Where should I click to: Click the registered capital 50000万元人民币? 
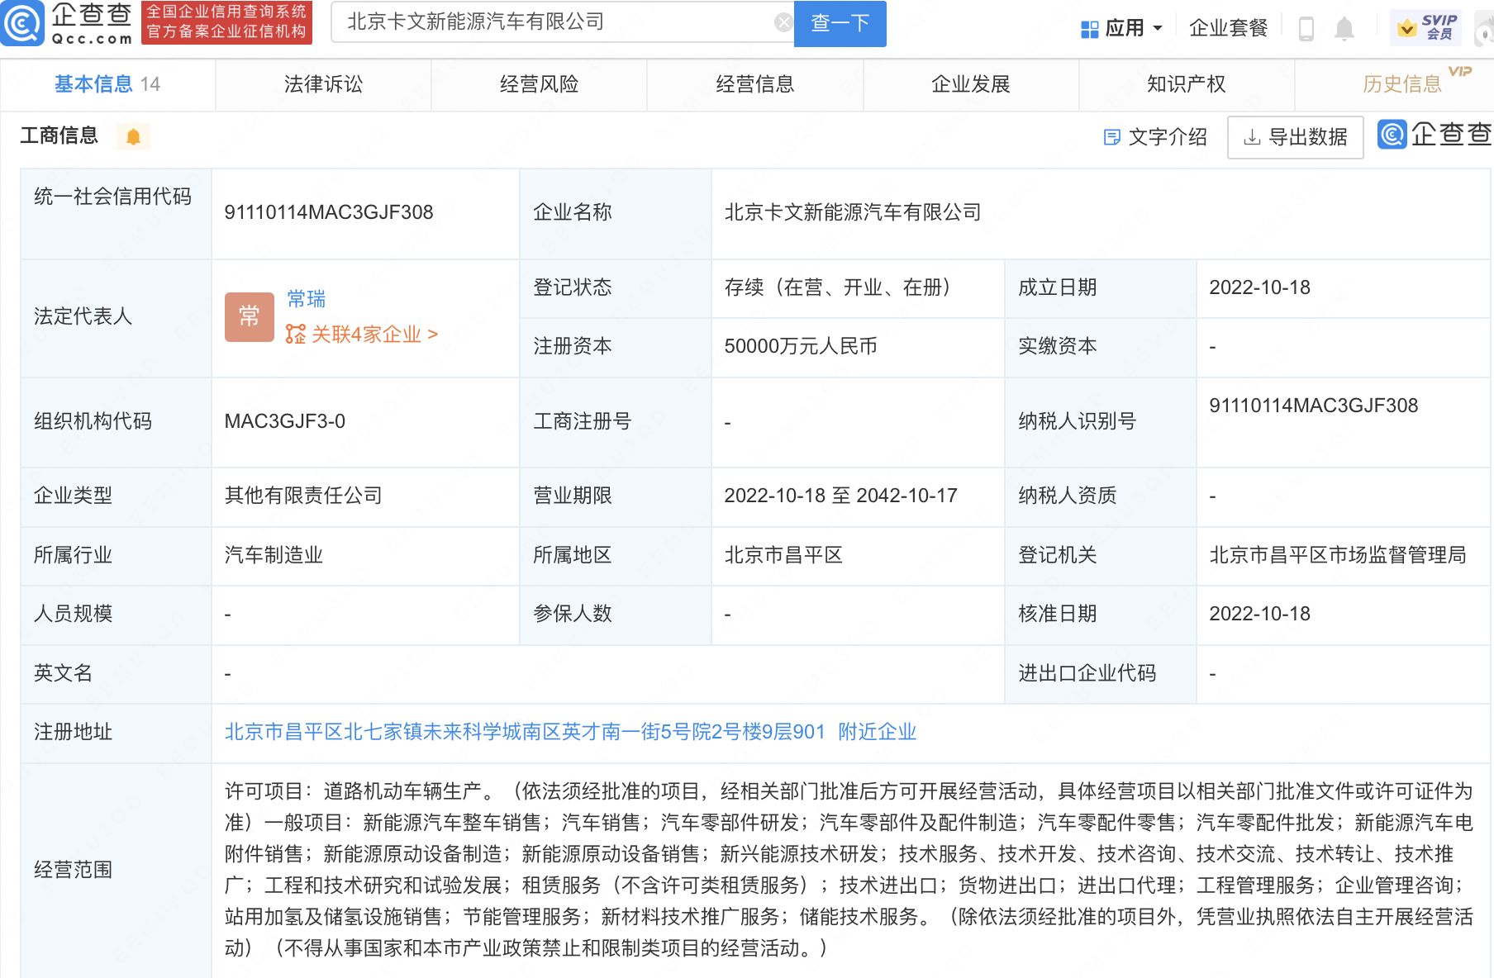[x=801, y=346]
